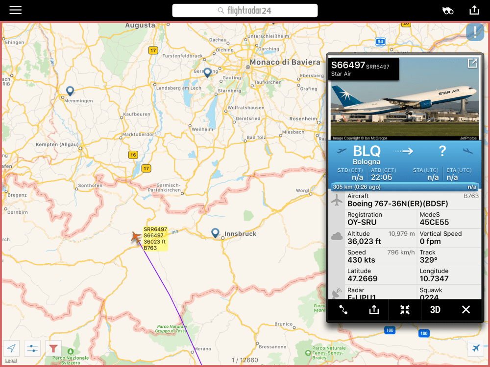Open 3D view of flight

click(x=435, y=310)
